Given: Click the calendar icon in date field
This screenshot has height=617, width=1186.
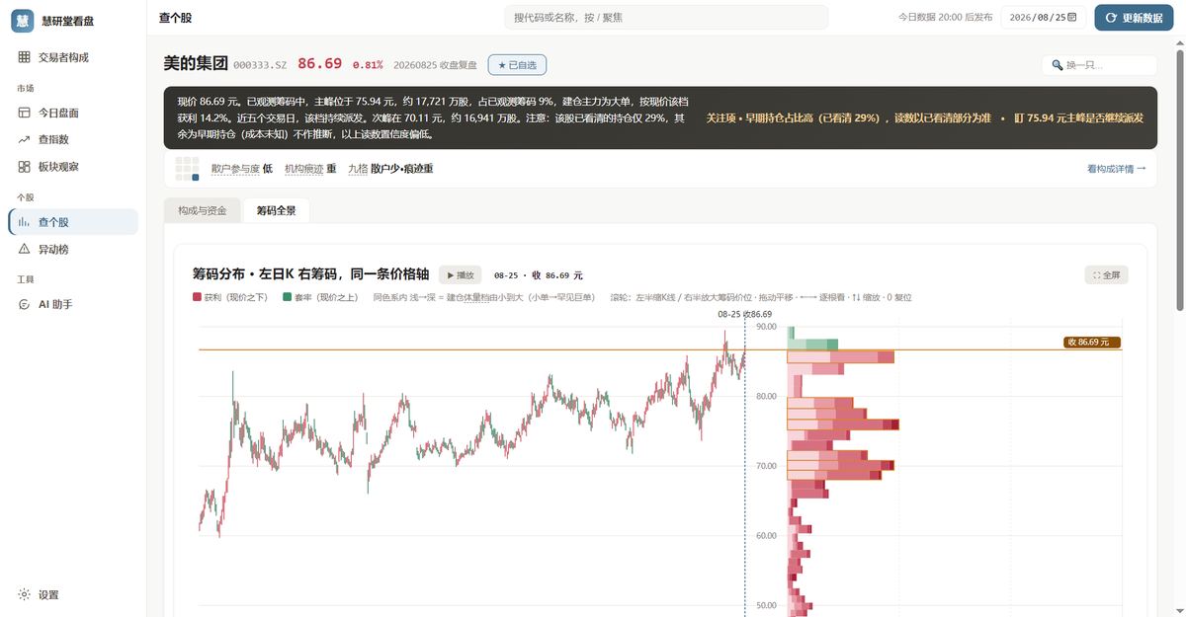Looking at the screenshot, I should pyautogui.click(x=1073, y=17).
